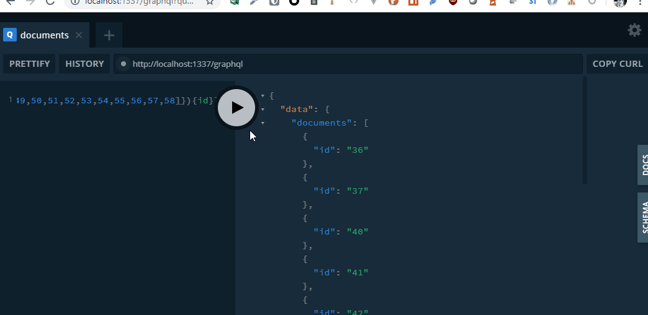Collapse the "data" node arrow
The width and height of the screenshot is (648, 315).
pos(263,110)
